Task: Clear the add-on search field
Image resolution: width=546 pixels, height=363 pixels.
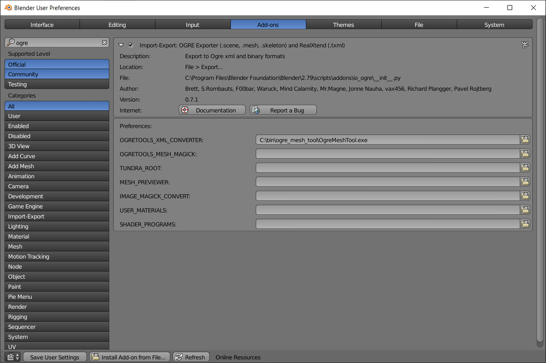Action: tap(104, 42)
